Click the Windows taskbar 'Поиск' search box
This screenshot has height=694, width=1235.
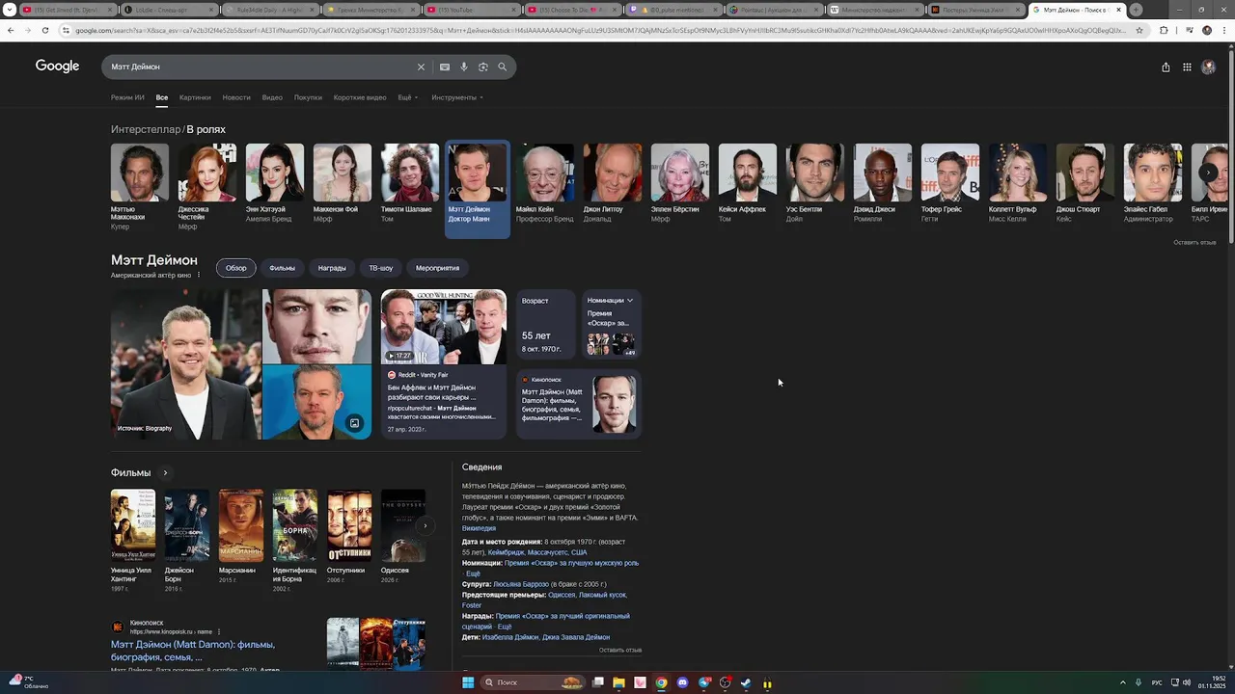point(533,682)
